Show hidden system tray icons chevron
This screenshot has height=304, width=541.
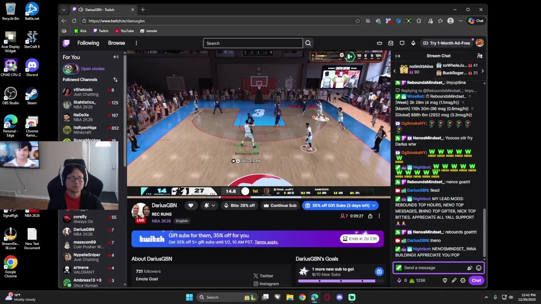(x=486, y=297)
